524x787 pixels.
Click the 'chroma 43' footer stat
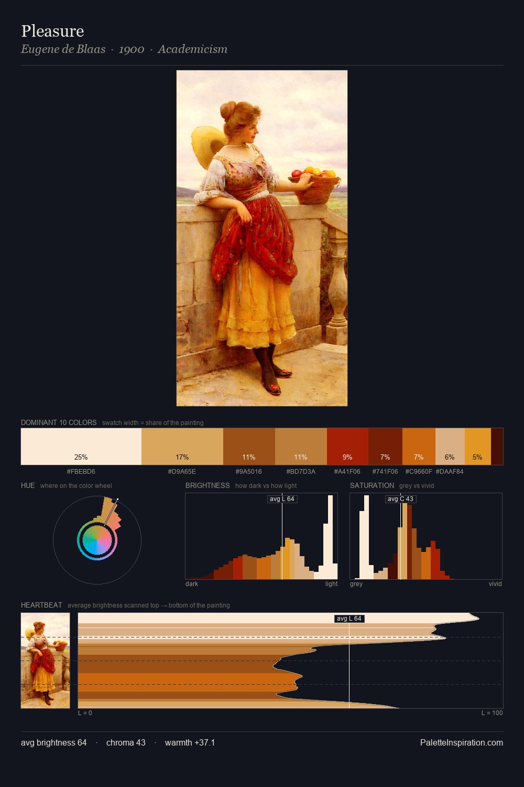(126, 742)
